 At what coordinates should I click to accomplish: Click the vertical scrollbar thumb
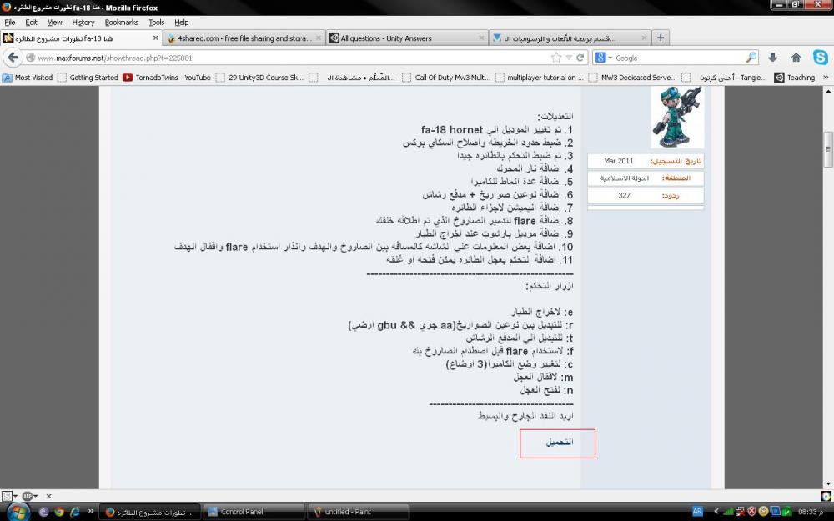click(x=827, y=149)
